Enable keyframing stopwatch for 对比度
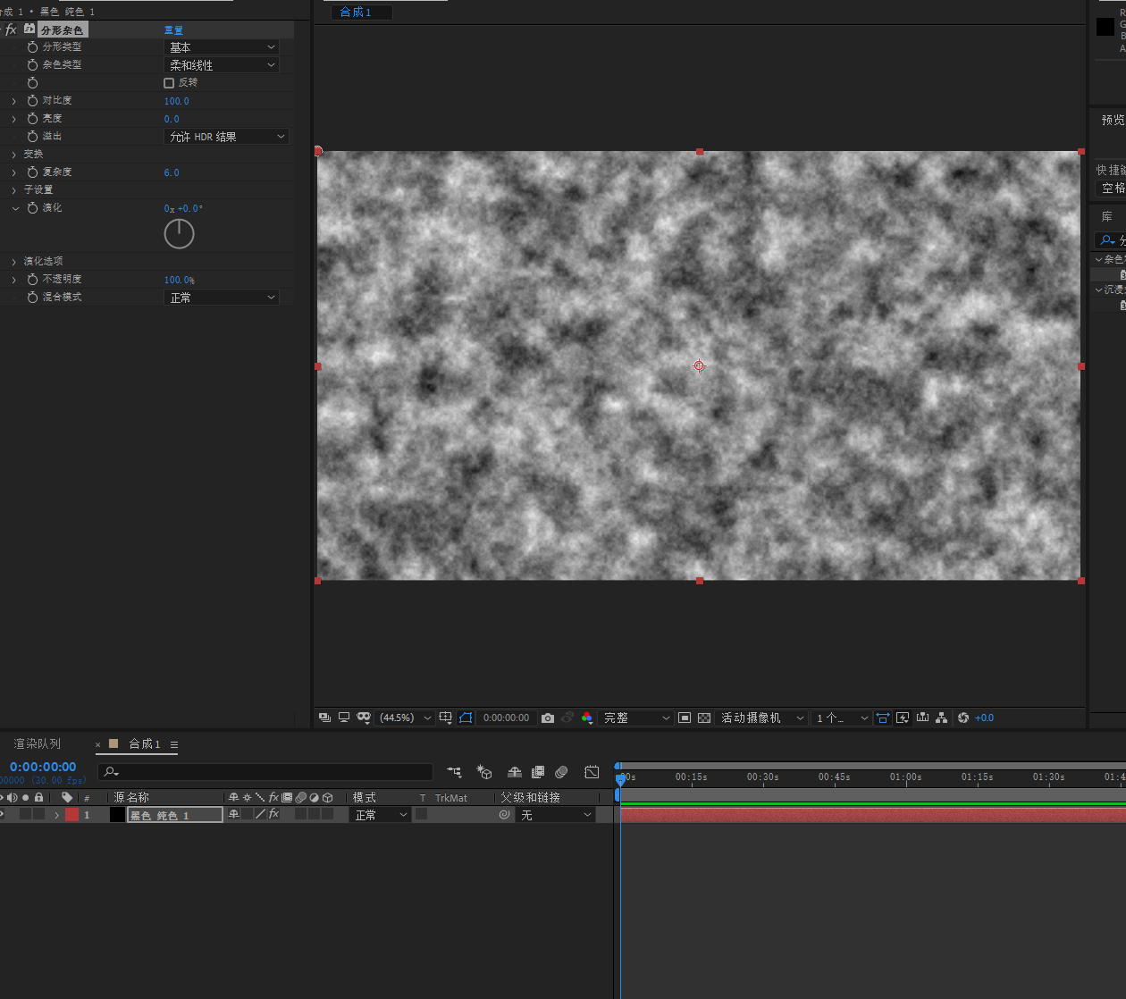This screenshot has width=1126, height=999. tap(32, 100)
